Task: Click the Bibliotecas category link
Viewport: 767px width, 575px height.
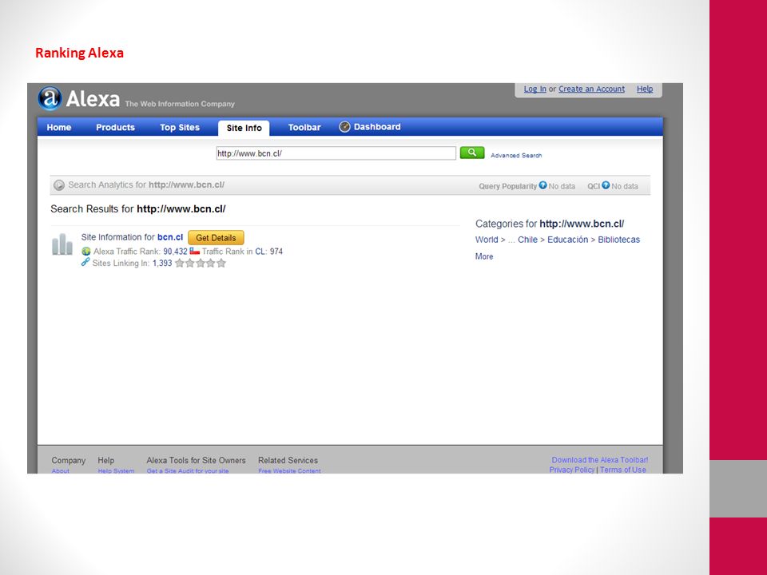Action: click(618, 240)
